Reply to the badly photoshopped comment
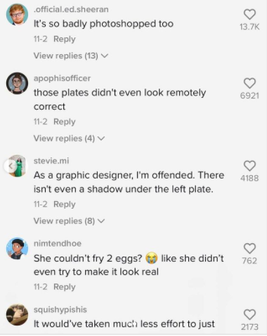This screenshot has height=336, width=267. (x=65, y=39)
